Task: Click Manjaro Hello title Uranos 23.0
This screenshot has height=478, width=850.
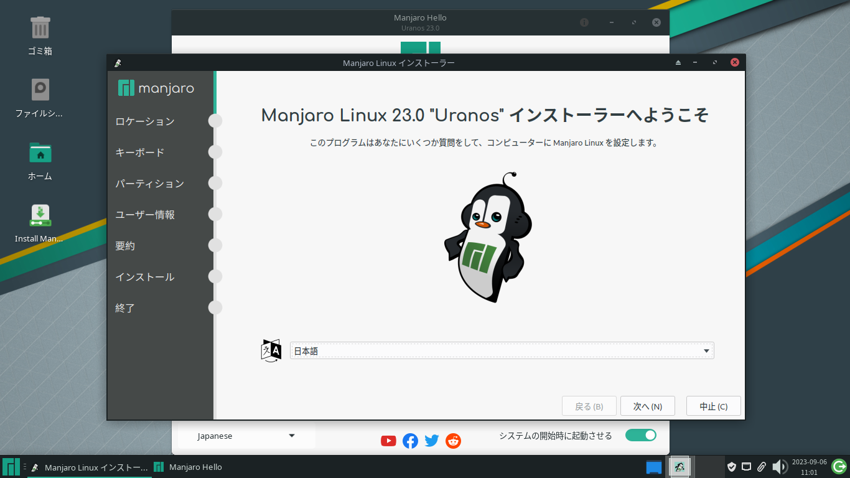Action: click(x=421, y=28)
